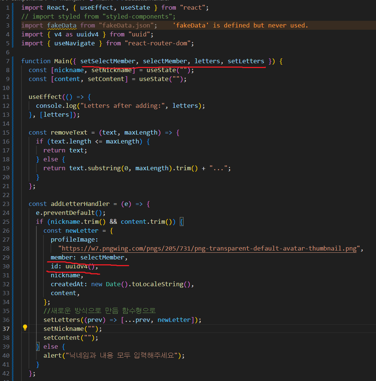
Task: Click the "'fakeData' is defined but never used." warning
Action: [240, 25]
